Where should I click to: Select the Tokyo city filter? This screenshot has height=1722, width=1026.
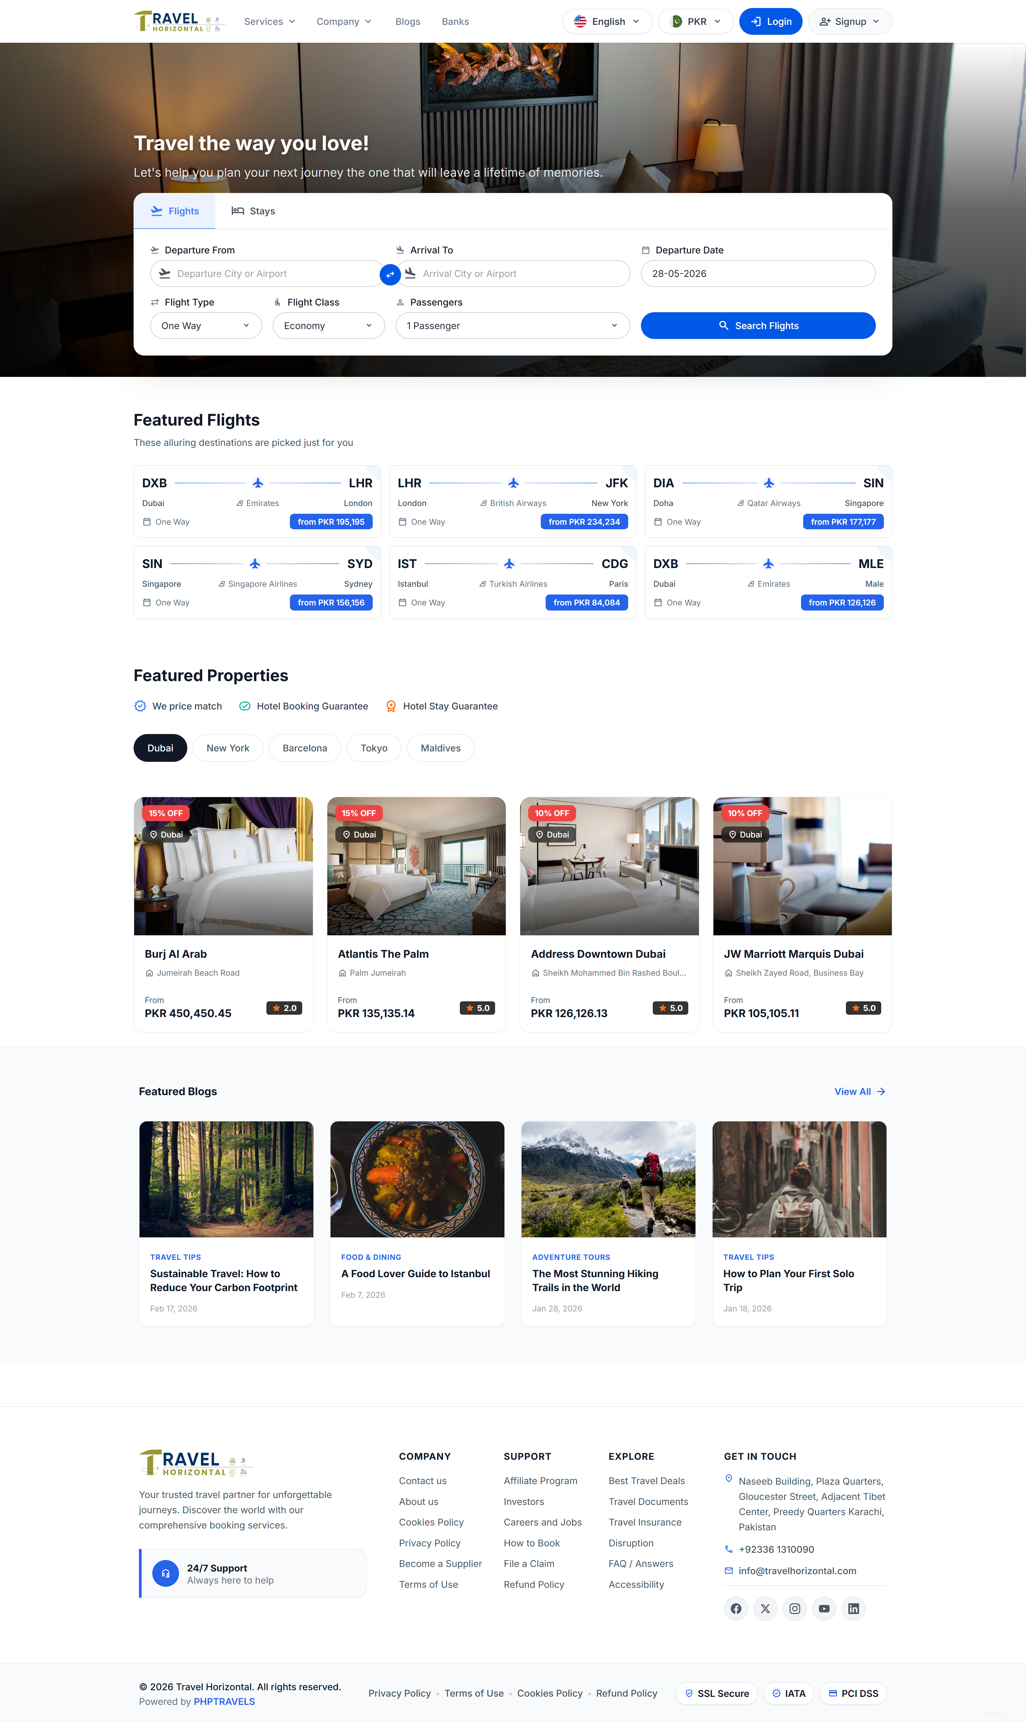tap(374, 748)
